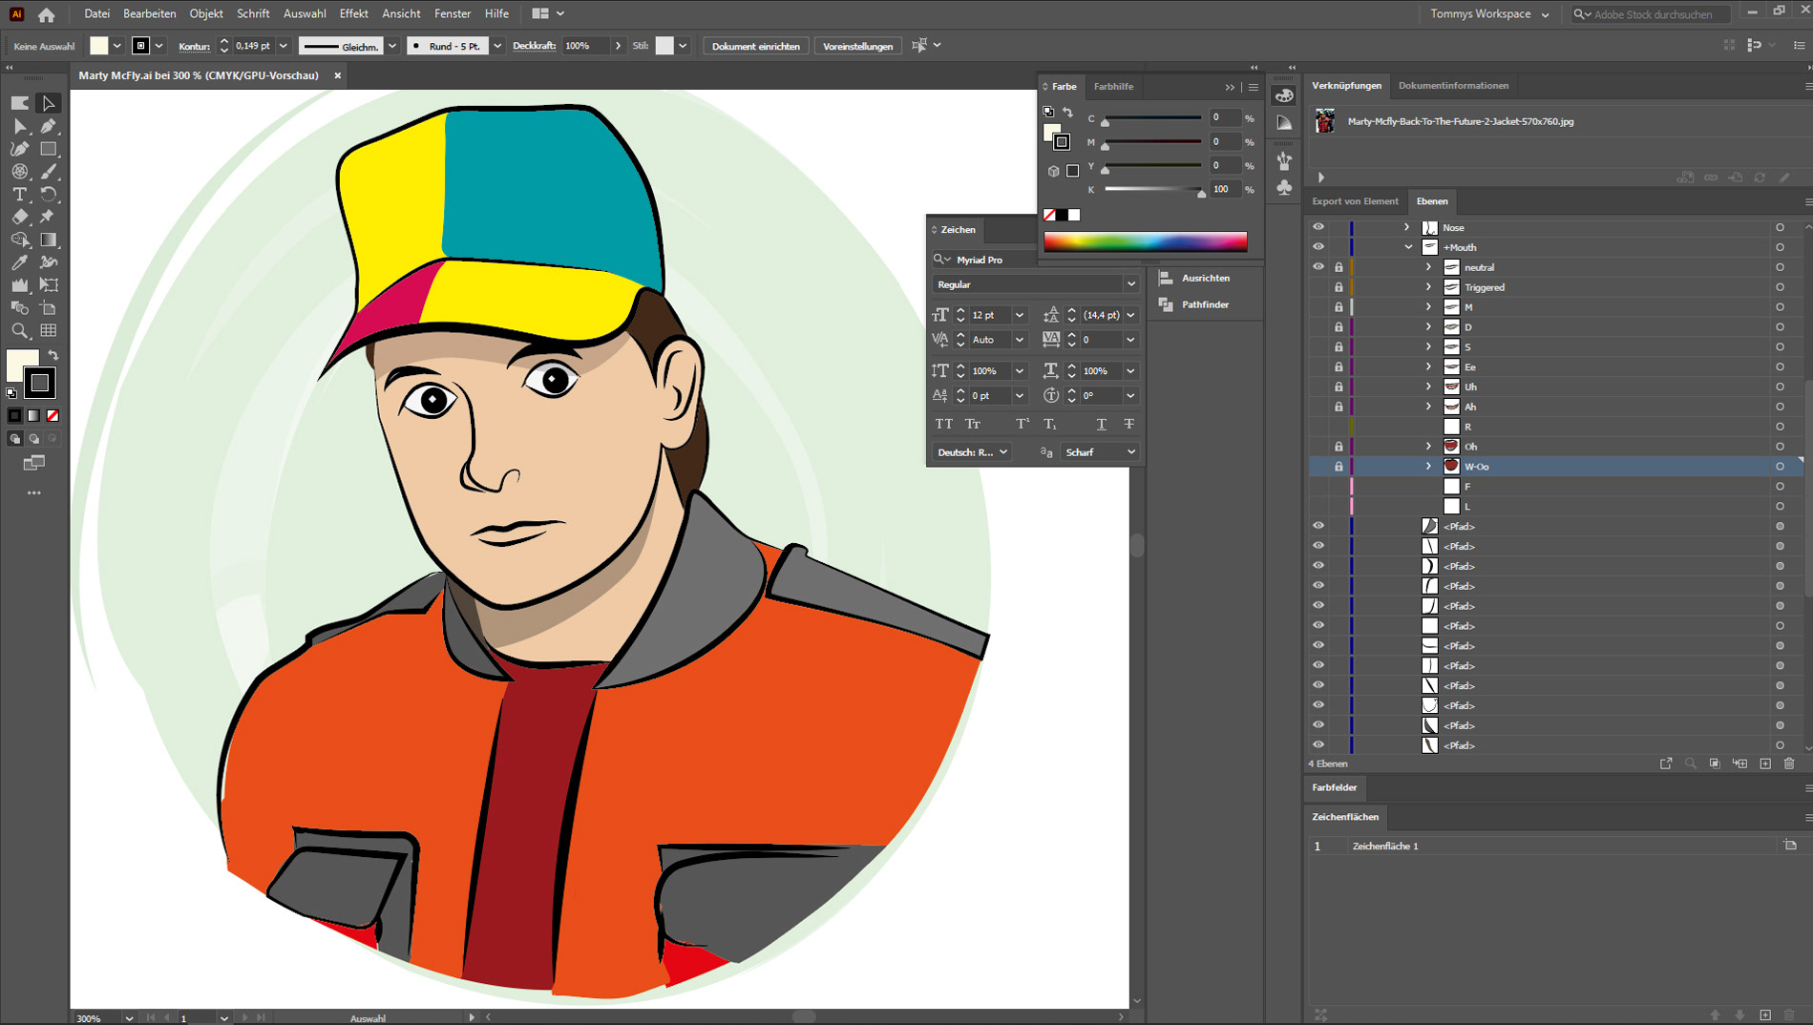Unlock the W-Oo sublayer

(1339, 467)
